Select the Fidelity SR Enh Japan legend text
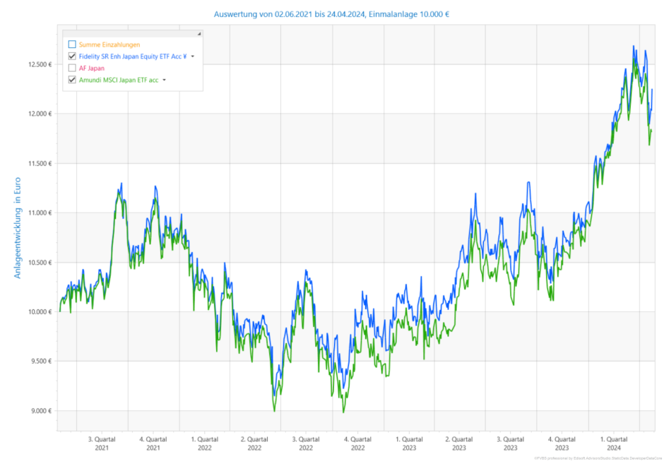This screenshot has width=664, height=461. point(132,56)
